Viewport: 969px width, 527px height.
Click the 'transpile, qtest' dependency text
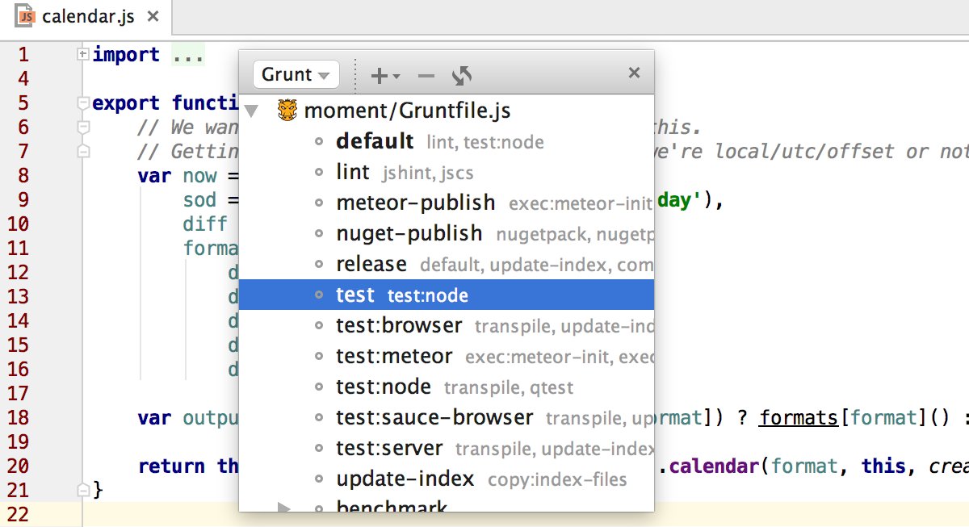509,388
